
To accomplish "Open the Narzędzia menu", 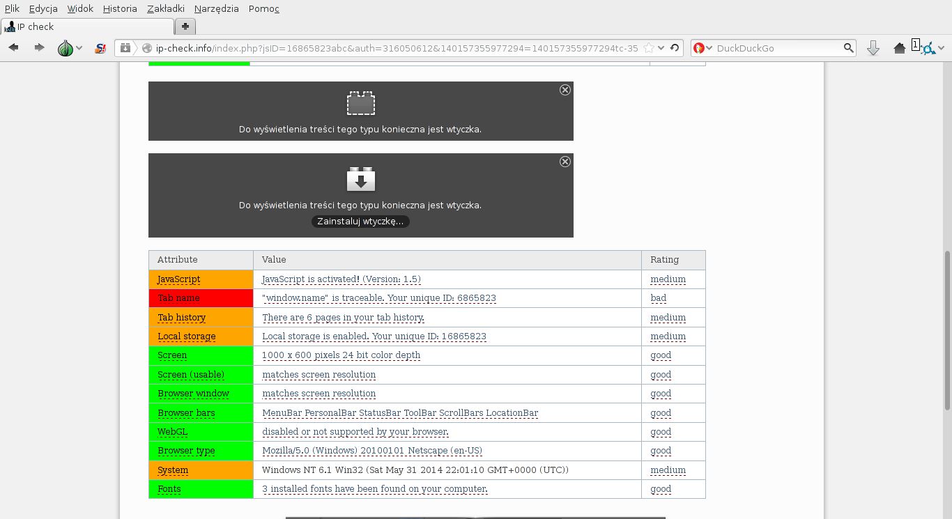I will click(217, 8).
